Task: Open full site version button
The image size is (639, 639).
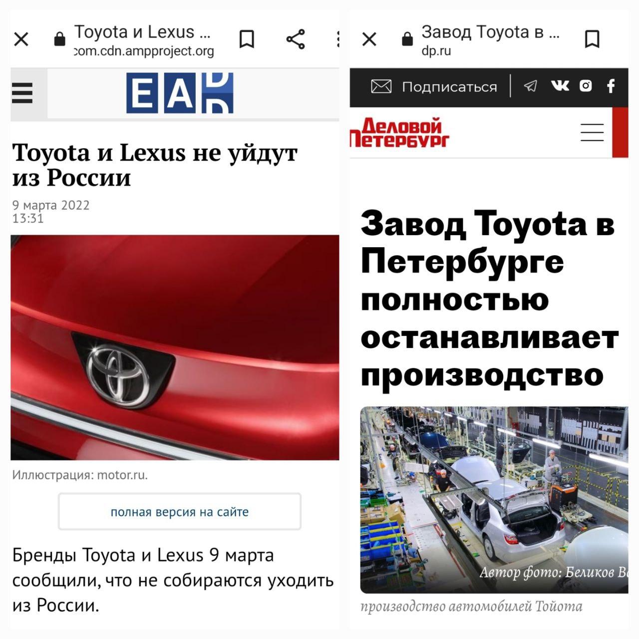Action: [180, 512]
